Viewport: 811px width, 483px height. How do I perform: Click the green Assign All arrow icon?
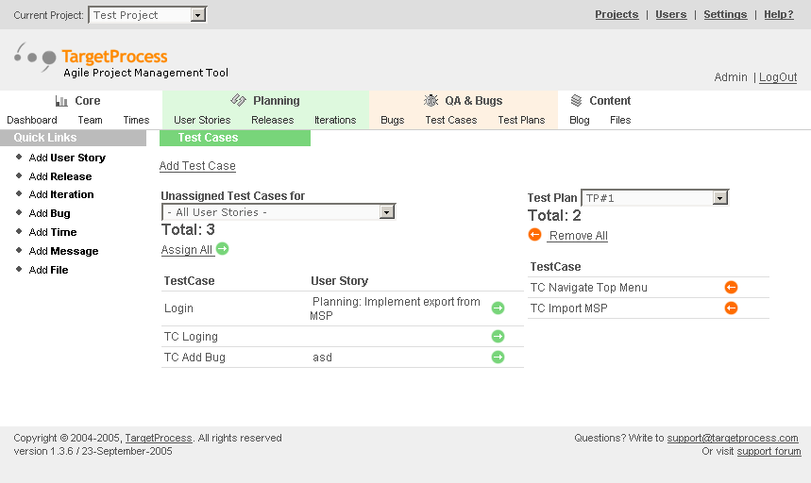point(223,249)
